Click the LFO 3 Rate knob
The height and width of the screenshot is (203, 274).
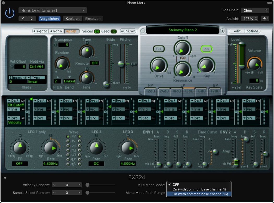(128, 148)
